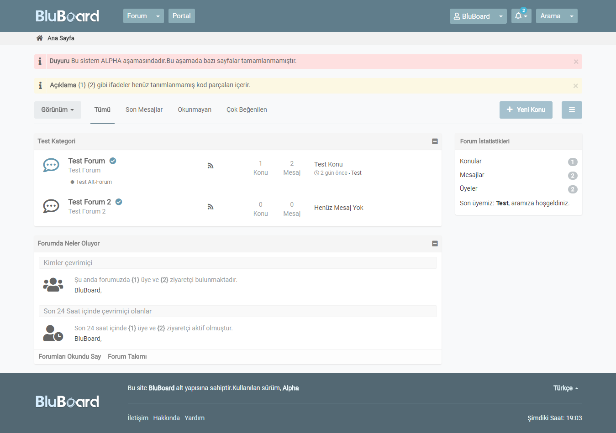Viewport: 616px width, 433px height.
Task: Open the Portal page
Action: click(x=182, y=16)
